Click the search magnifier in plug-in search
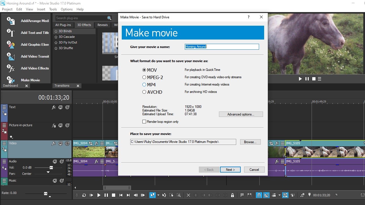Screen dimensions: 365x205 click(x=109, y=18)
